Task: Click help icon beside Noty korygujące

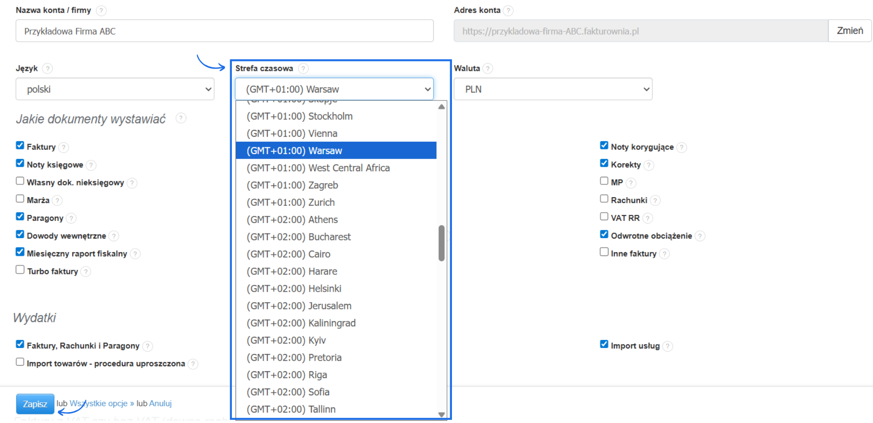Action: click(x=681, y=147)
